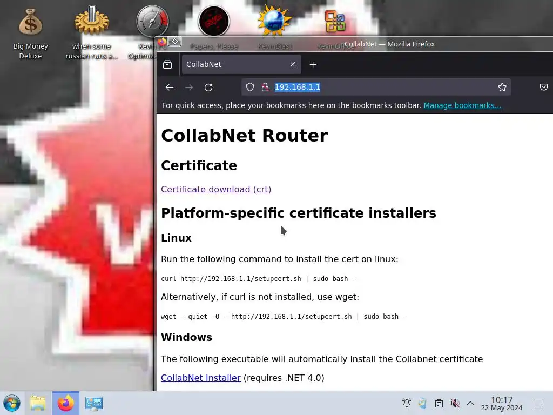Click the wget --quiet setupcert.sh command text

pyautogui.click(x=283, y=317)
